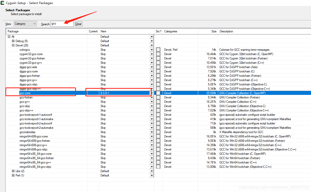Viewport: 311px width, 192px height.
Task: Open the version dropdown for Debug (5)
Action: pos(152,41)
